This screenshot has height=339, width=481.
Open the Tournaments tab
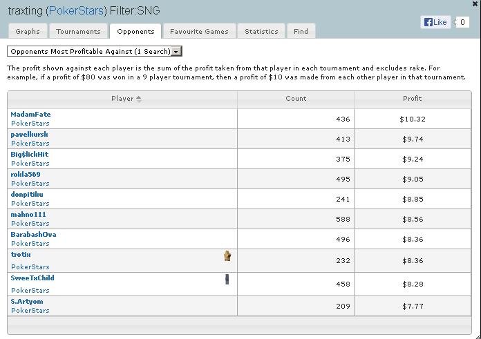pos(78,31)
